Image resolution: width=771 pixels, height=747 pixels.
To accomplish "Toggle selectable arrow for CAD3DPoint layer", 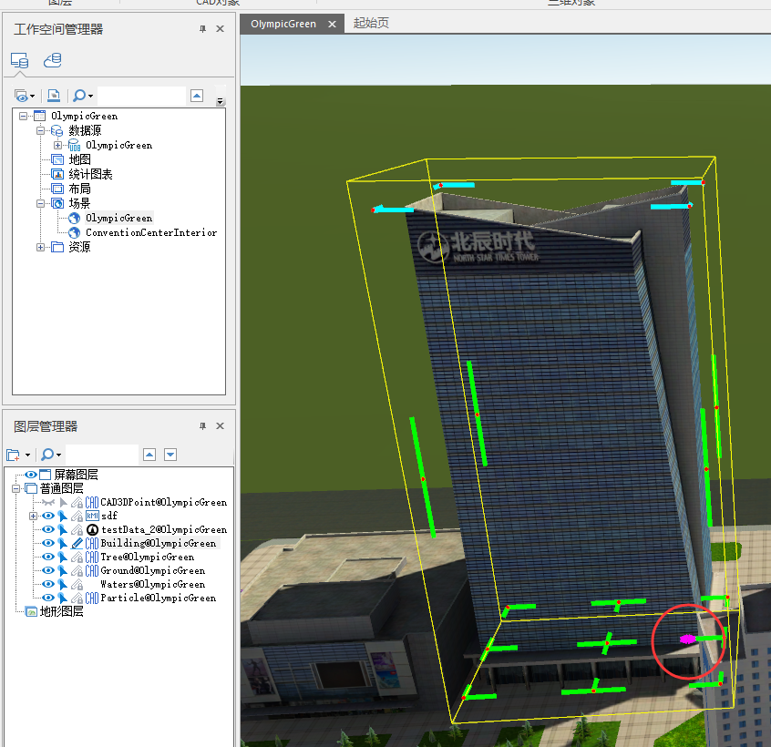I will coord(63,502).
